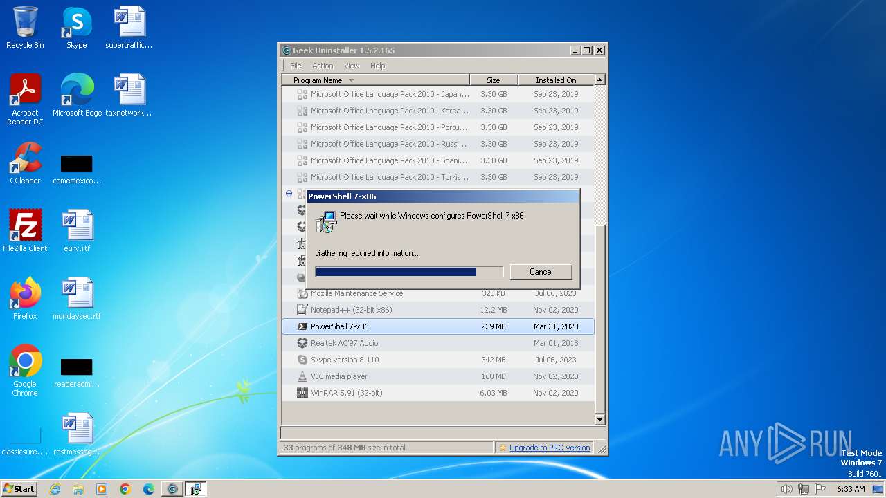886x498 pixels.
Task: Select Office Language Pack Spanish row
Action: point(437,160)
